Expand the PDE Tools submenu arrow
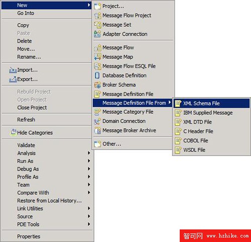This screenshot has height=242, width=251. (89, 224)
